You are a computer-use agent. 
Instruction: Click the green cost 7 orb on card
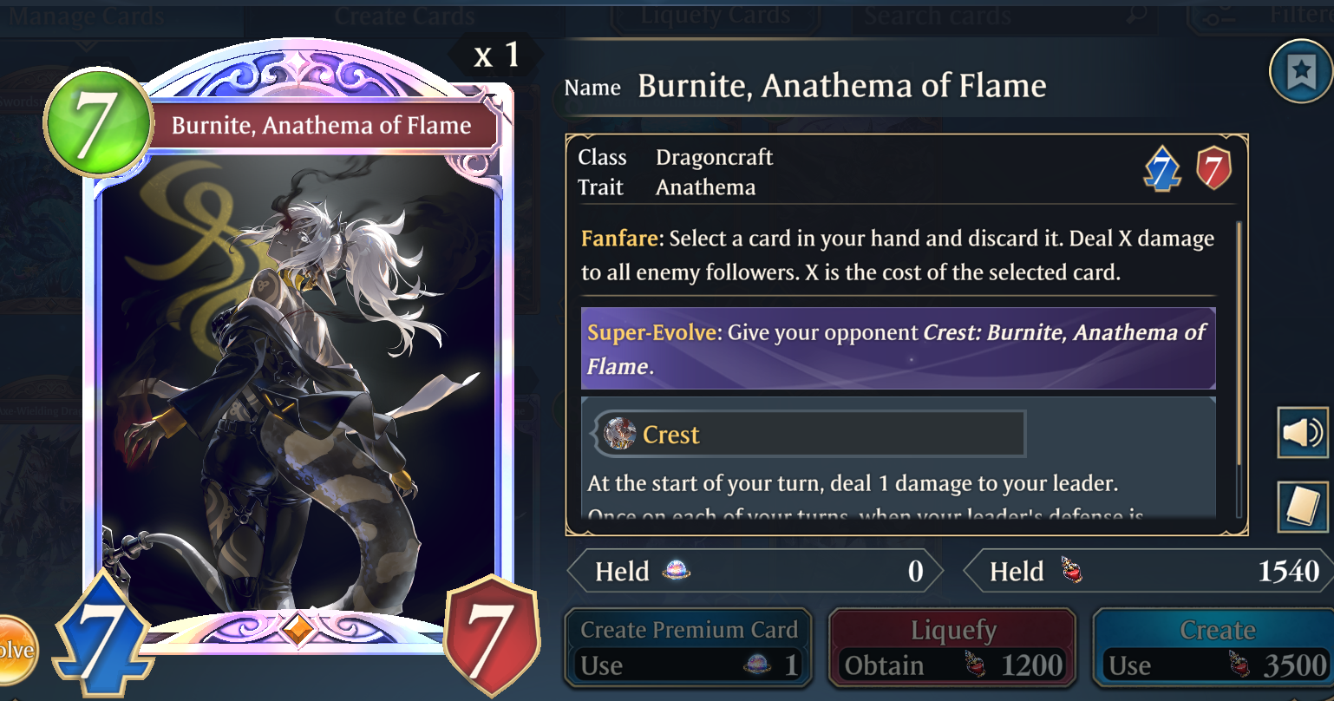(x=98, y=121)
